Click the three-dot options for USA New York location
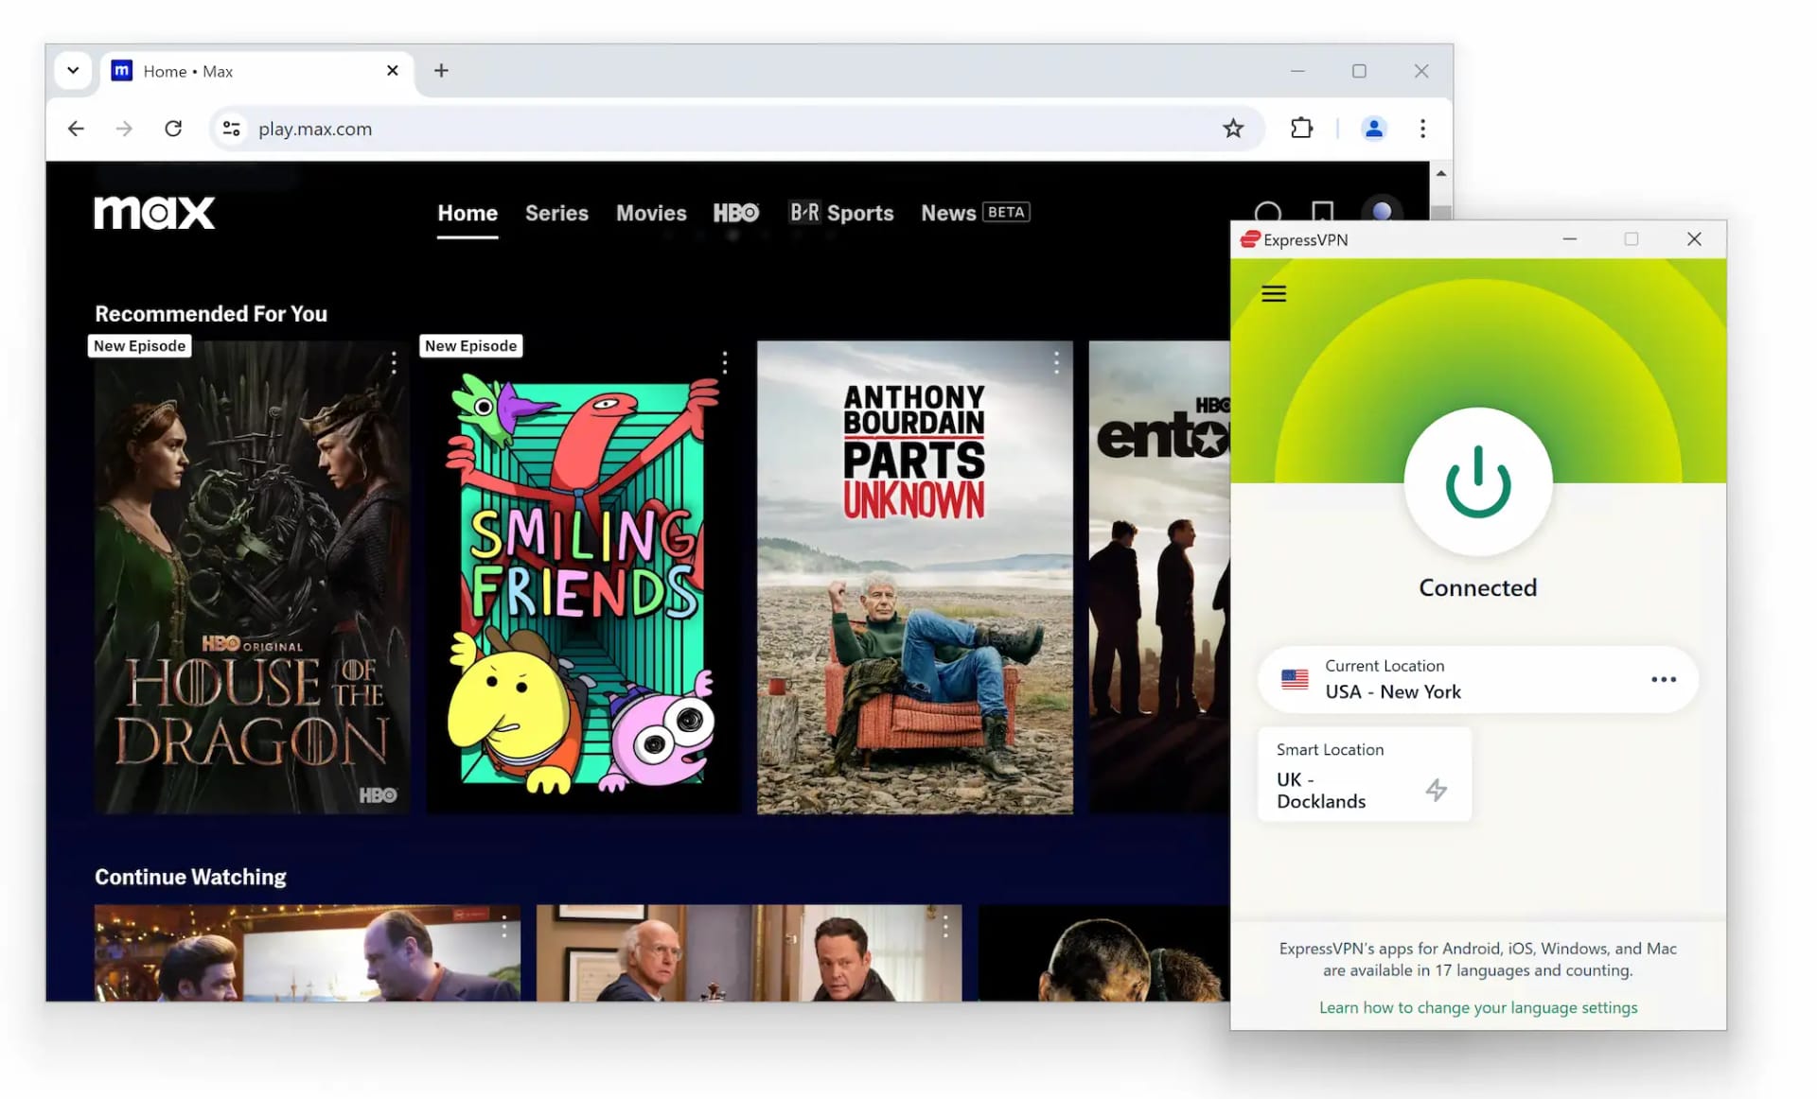This screenshot has height=1099, width=1817. 1663,679
